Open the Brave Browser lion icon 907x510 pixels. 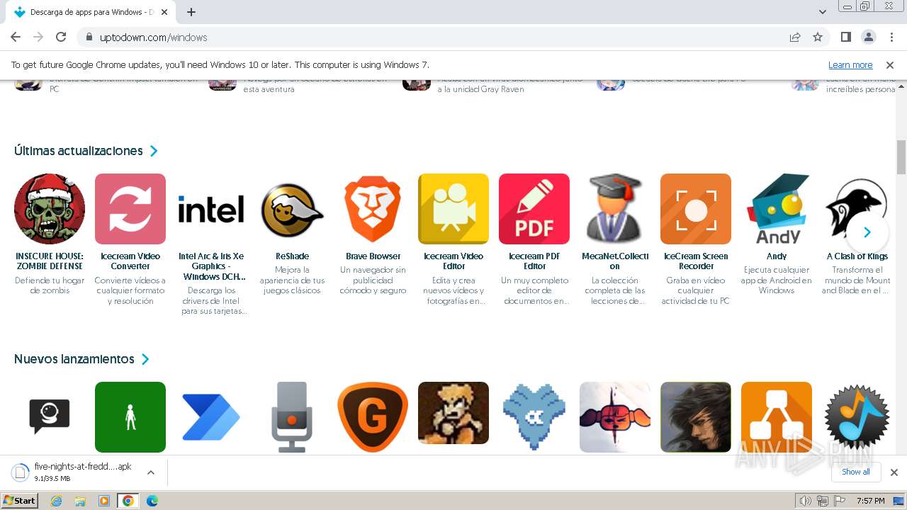click(x=373, y=209)
